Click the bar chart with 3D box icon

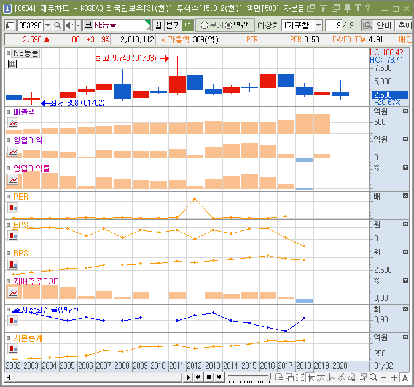(x=352, y=378)
